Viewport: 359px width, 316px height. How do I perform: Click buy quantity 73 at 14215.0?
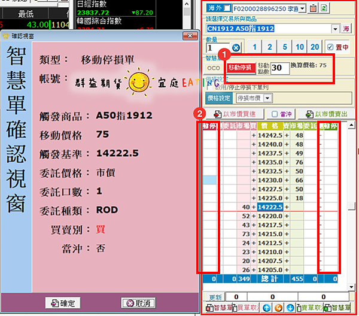tap(244, 234)
